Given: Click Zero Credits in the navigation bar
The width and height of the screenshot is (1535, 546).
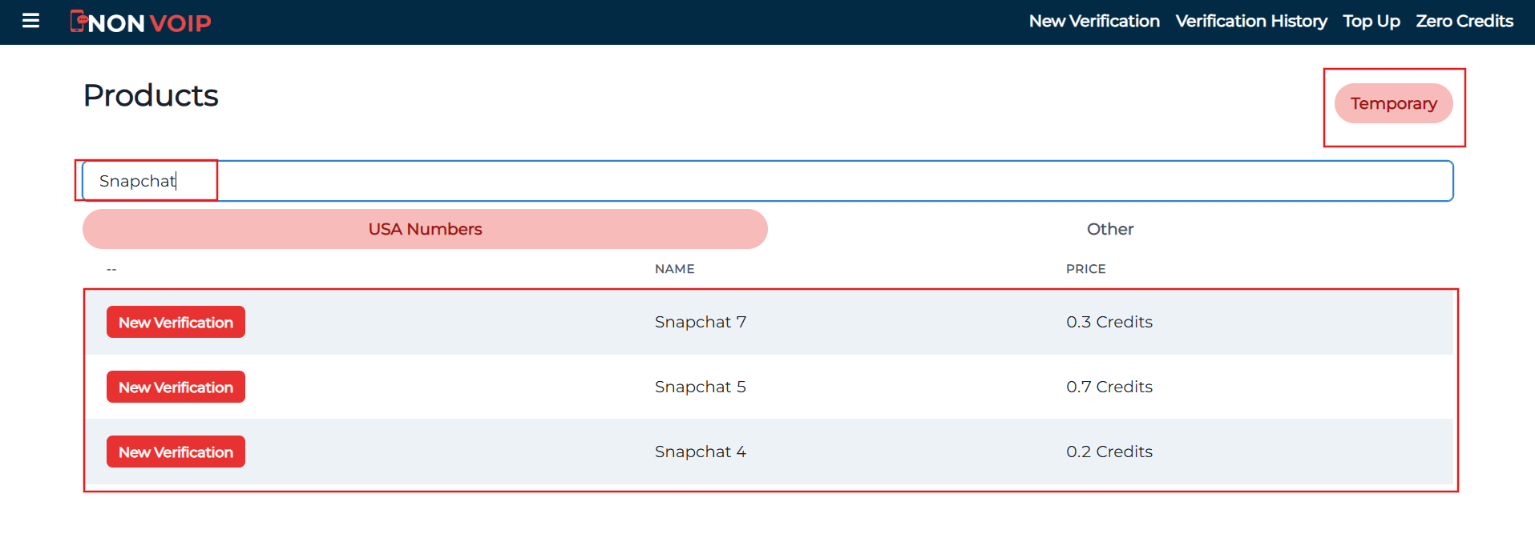Looking at the screenshot, I should [x=1464, y=22].
